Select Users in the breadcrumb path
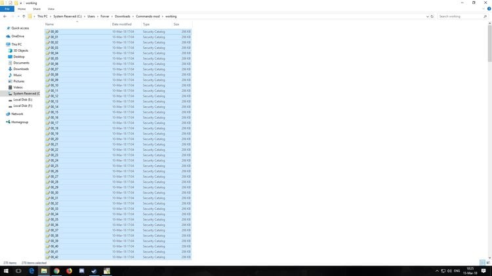 pyautogui.click(x=91, y=16)
